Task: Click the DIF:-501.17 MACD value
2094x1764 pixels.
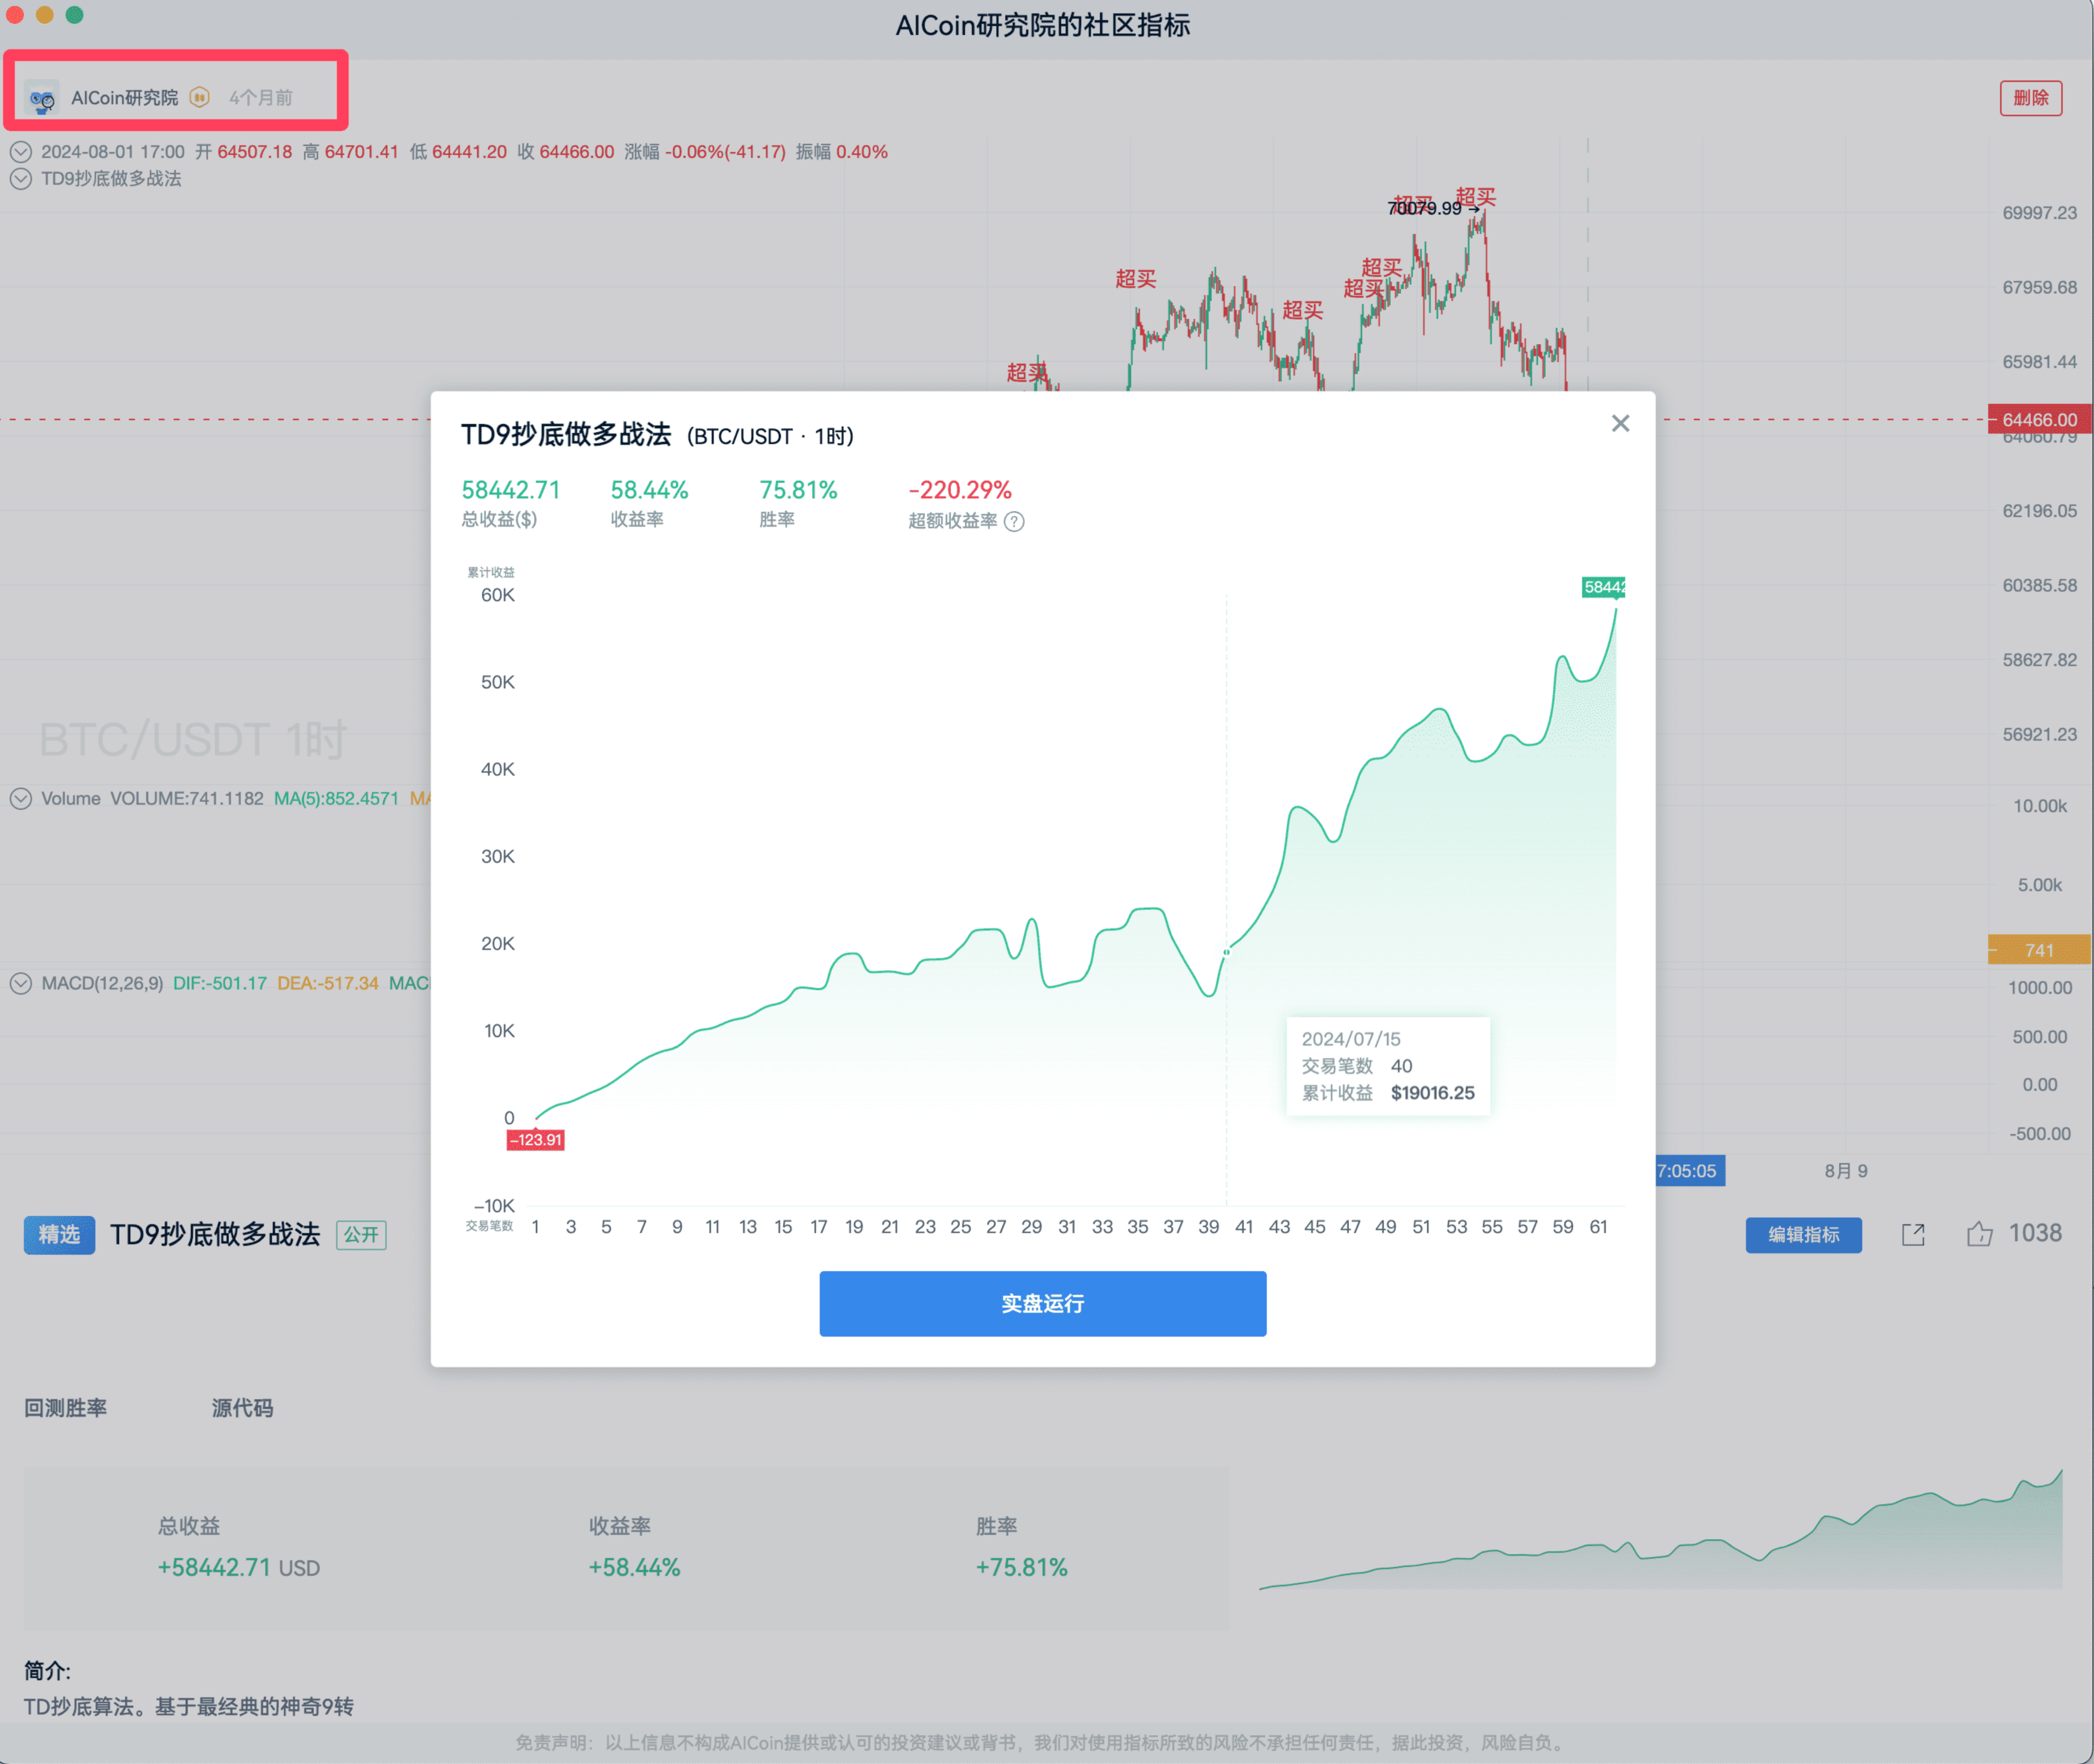Action: (220, 983)
